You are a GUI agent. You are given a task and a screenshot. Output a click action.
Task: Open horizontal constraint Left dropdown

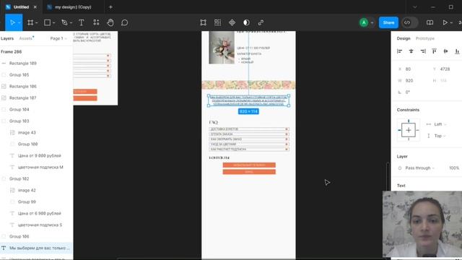(437, 124)
